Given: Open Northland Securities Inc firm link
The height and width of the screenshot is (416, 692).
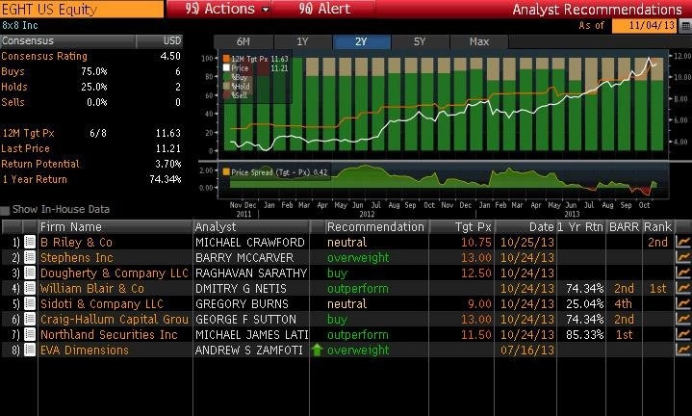Looking at the screenshot, I should click(109, 335).
